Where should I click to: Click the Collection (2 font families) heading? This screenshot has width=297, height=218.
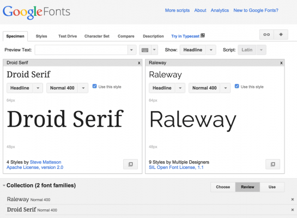coord(41,185)
